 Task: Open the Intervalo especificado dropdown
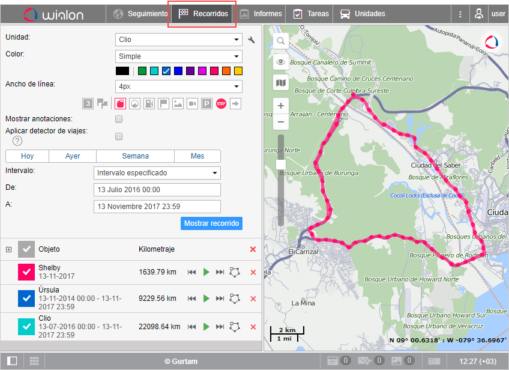(x=157, y=173)
